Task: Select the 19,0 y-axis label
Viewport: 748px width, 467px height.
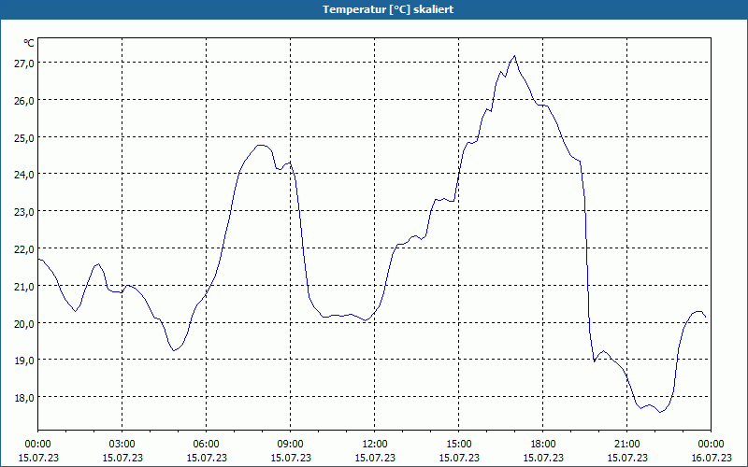Action: point(24,361)
